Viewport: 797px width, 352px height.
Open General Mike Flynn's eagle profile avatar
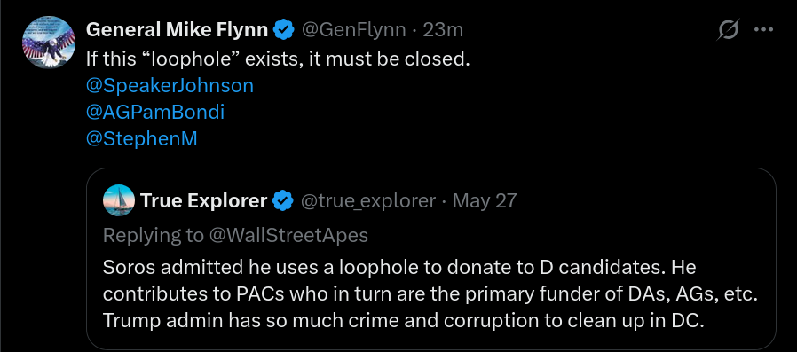(x=48, y=43)
